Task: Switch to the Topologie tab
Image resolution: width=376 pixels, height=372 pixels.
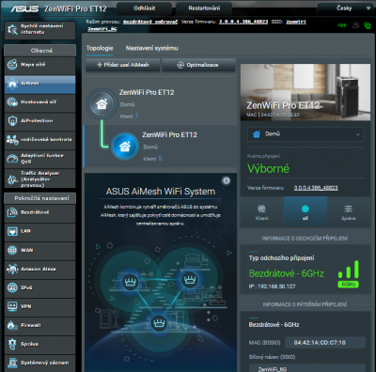Action: click(x=100, y=48)
